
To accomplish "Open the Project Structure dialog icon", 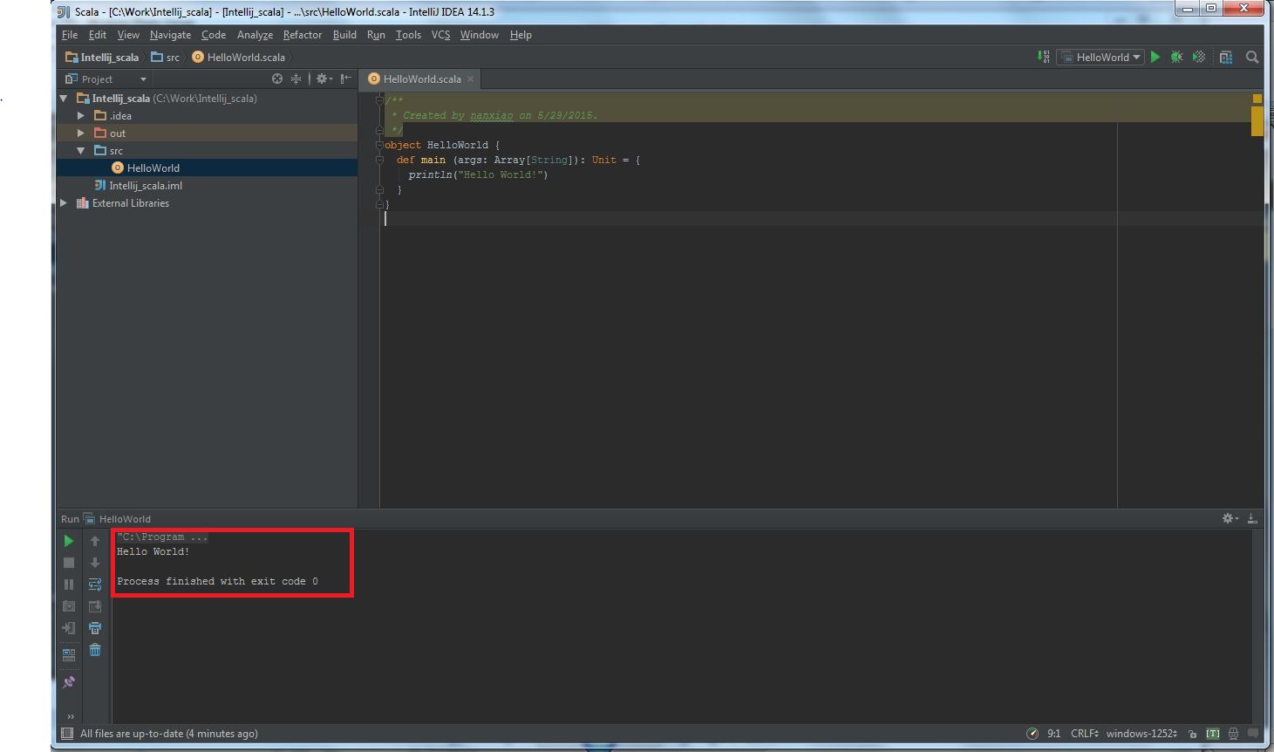I will [x=1226, y=57].
